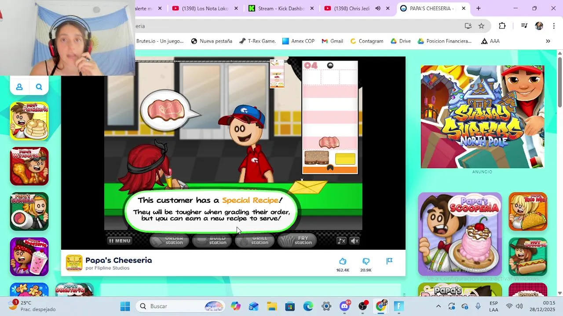This screenshot has height=316, width=563.
Task: Switch to Stream - Kick Dashboard tab
Action: tap(277, 8)
